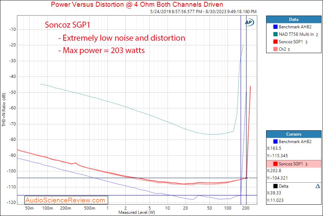
Task: Click the -100 tick on the vertical axis
Action: pyautogui.click(x=11, y=171)
